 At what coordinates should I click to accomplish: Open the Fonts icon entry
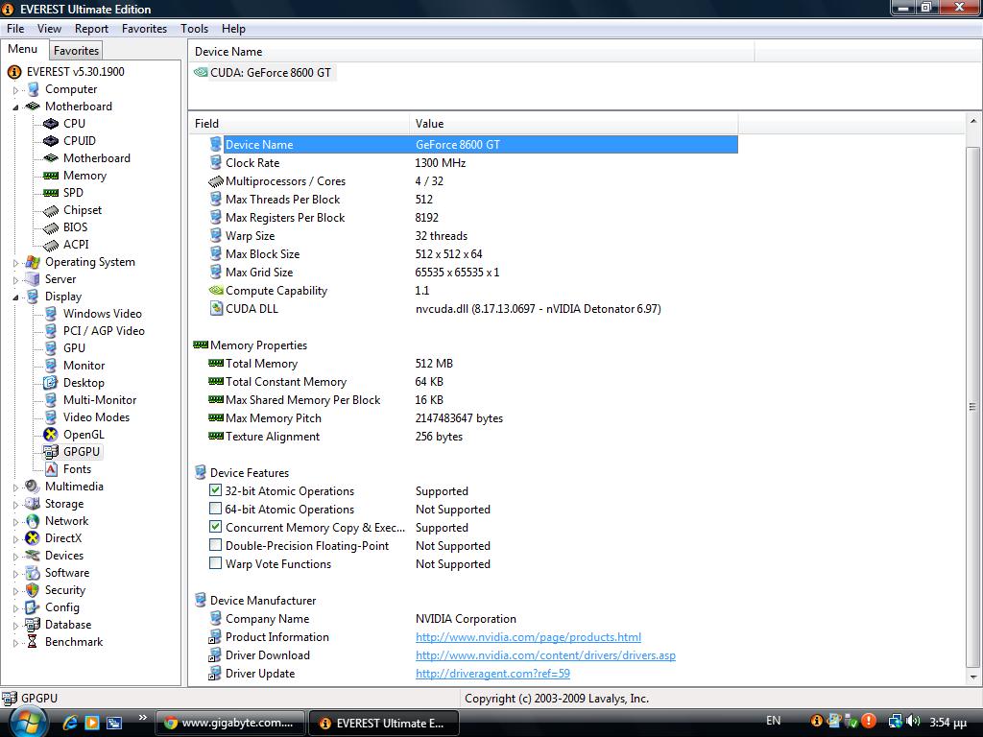51,468
